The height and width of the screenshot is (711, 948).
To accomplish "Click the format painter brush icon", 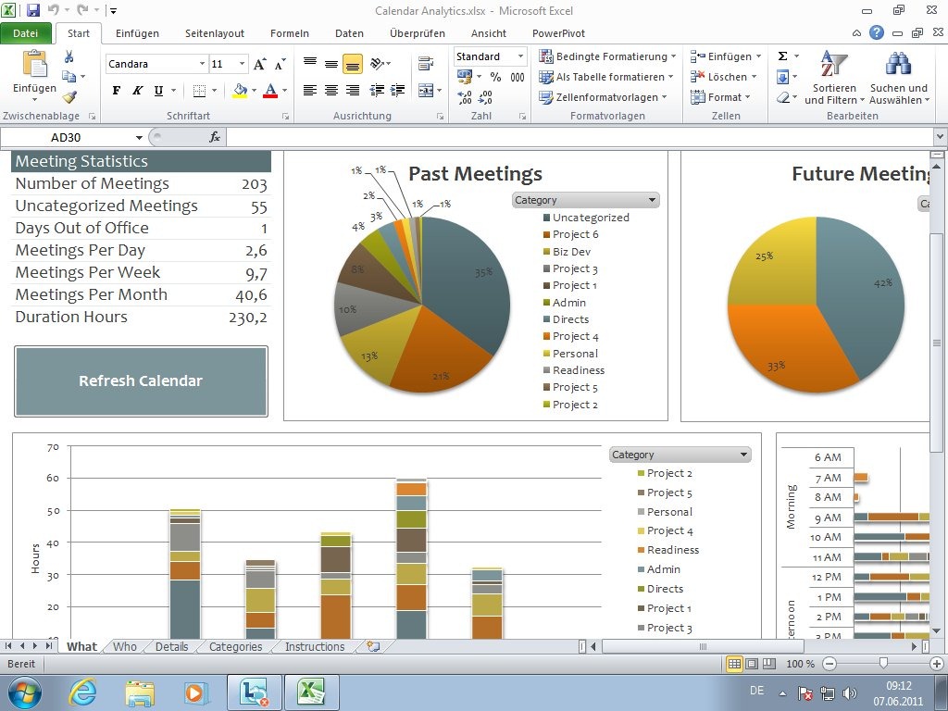I will [x=69, y=97].
